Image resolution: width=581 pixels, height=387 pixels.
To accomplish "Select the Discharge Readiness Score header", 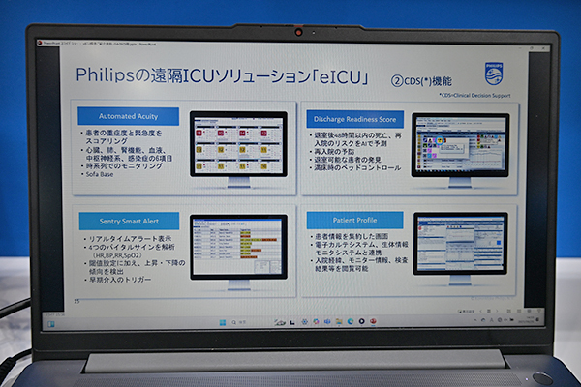I will (x=352, y=116).
